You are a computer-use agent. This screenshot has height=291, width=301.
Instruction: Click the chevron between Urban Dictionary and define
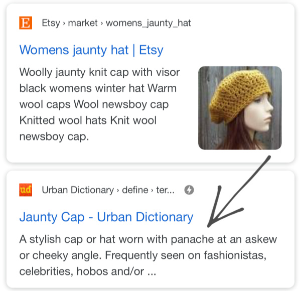coord(118,191)
